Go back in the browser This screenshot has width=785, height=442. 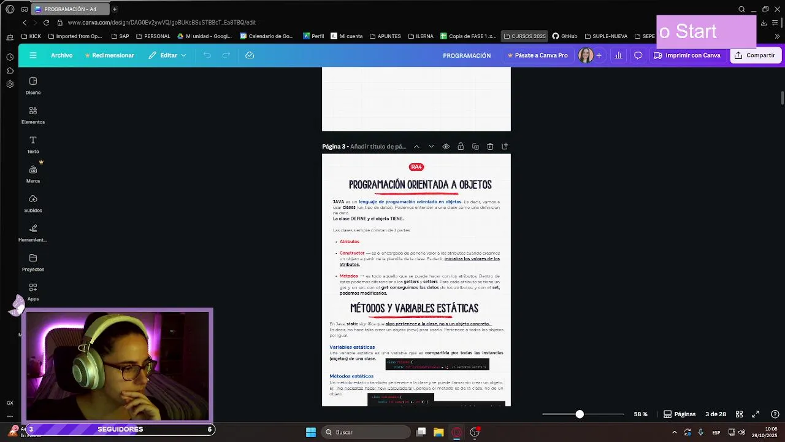[25, 23]
